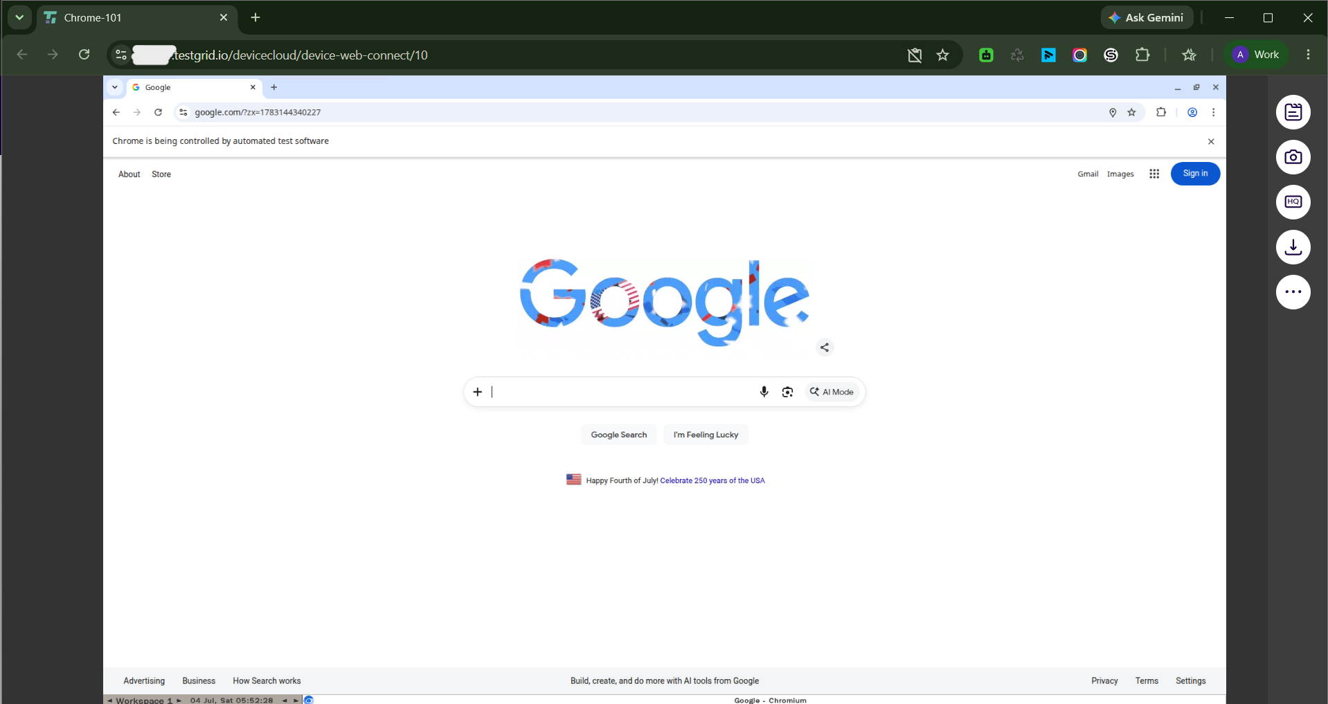This screenshot has width=1328, height=704.
Task: Open a new tab in outer browser
Action: click(x=255, y=17)
